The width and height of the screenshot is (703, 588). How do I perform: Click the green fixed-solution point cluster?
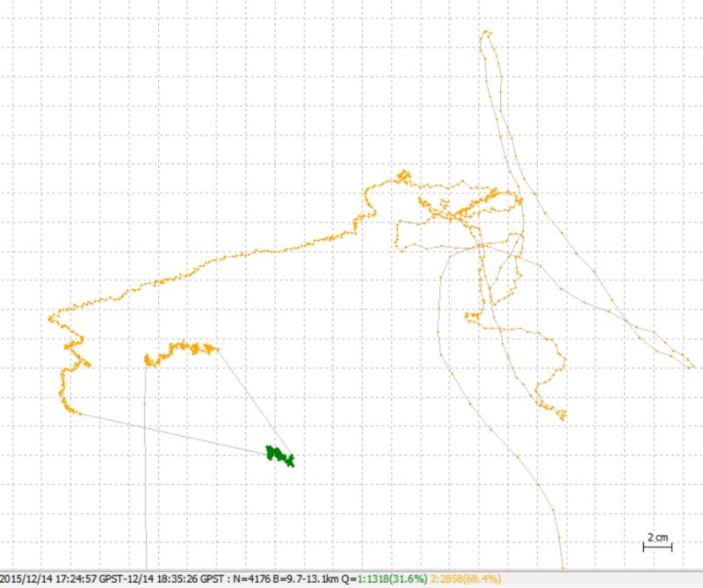tap(280, 455)
